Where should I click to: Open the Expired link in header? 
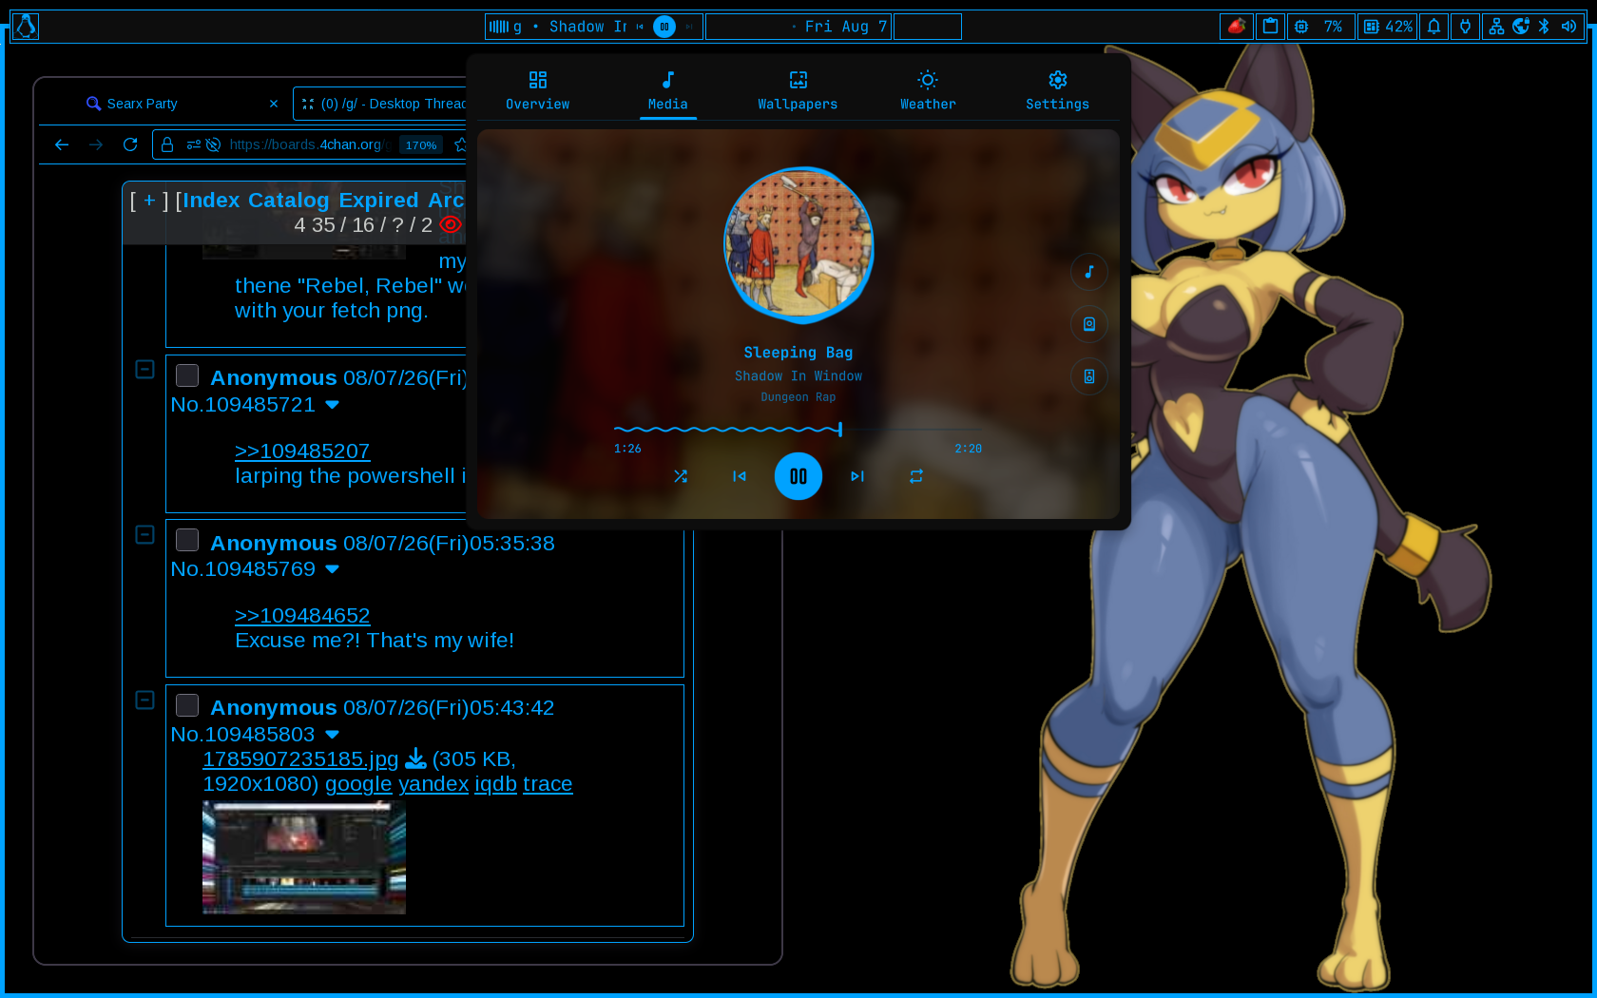tap(378, 201)
